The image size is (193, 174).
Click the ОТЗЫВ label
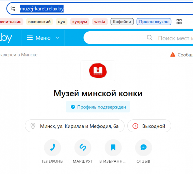coord(143,161)
